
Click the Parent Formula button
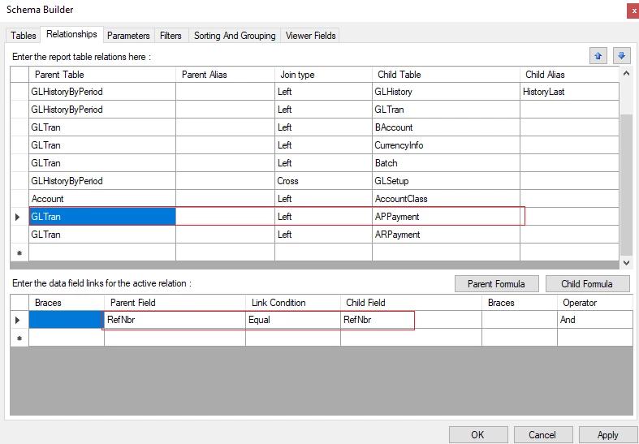point(496,284)
